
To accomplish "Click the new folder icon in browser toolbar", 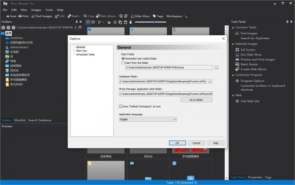I will (x=109, y=22).
